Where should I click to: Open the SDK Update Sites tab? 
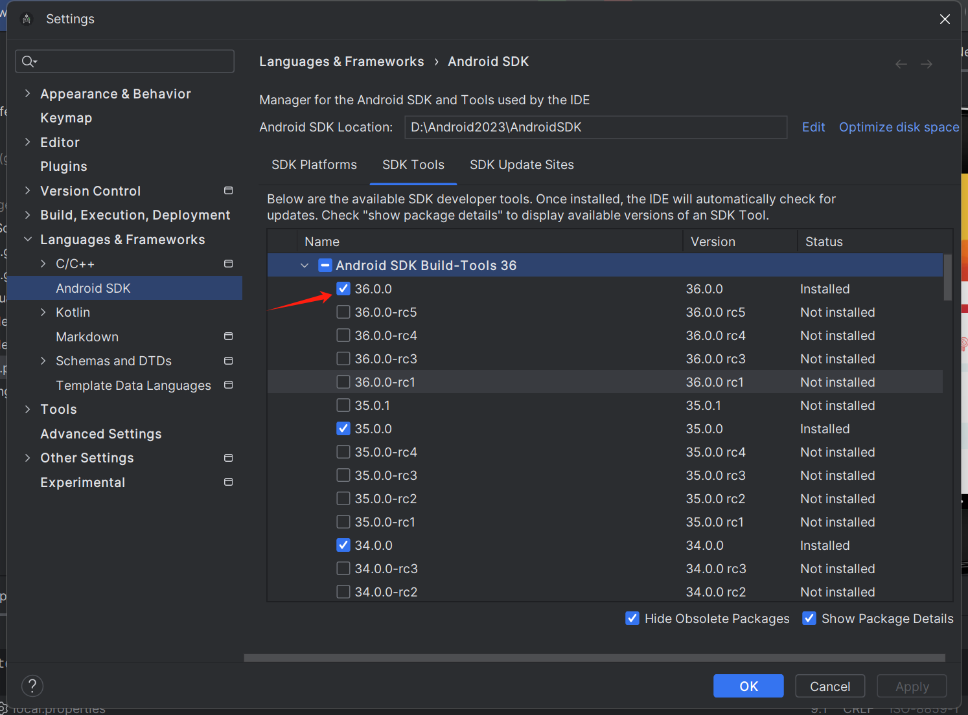(522, 165)
